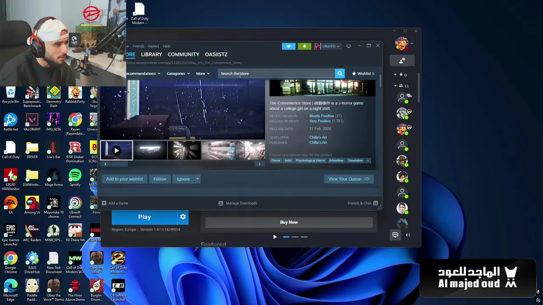Collapse the friends group showing 11
The image size is (543, 305).
pos(395,86)
